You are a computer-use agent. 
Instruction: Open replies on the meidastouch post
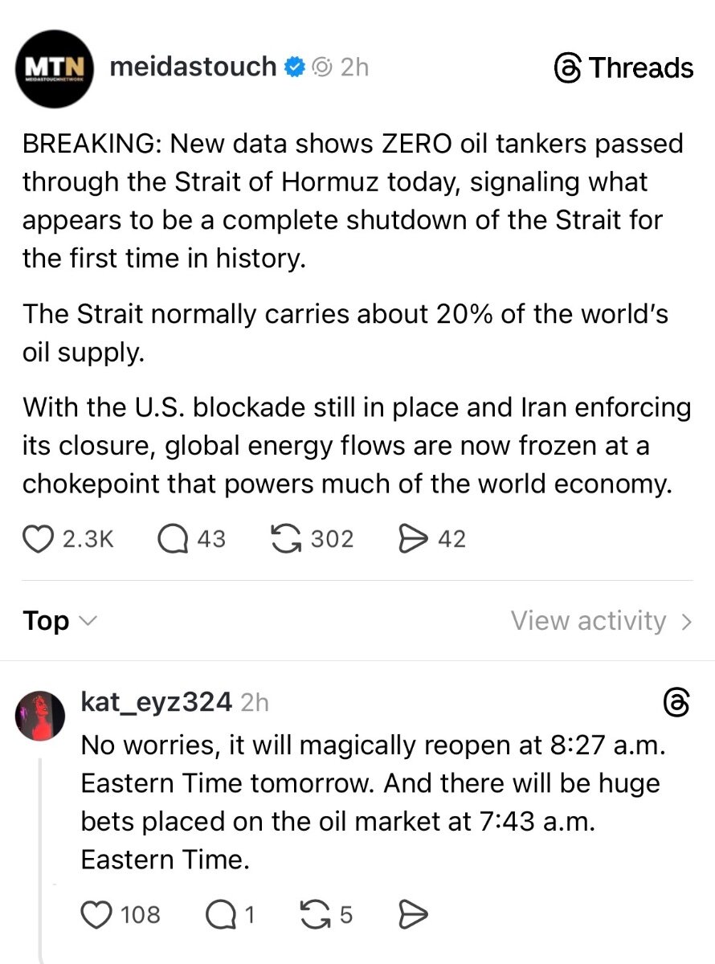[x=173, y=539]
